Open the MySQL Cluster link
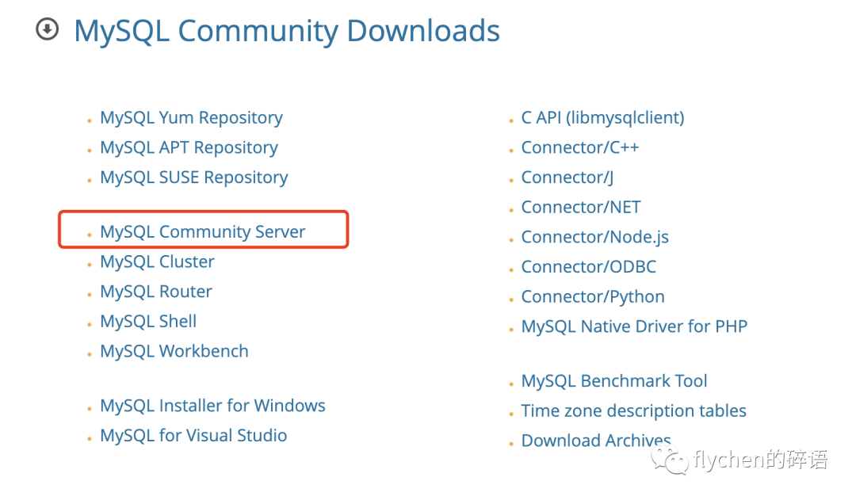856x500 pixels. (157, 262)
